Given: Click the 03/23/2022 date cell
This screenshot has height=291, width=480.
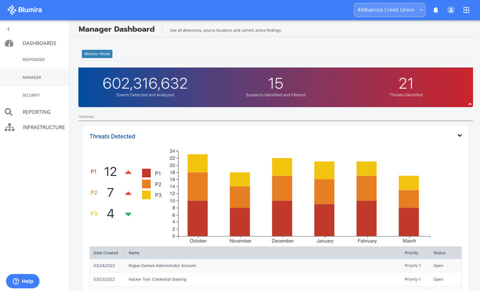Looking at the screenshot, I should pyautogui.click(x=104, y=279).
